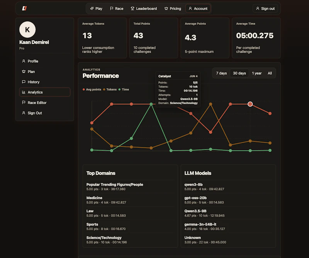309x258 pixels.
Task: Select the 30 days range
Action: point(239,73)
